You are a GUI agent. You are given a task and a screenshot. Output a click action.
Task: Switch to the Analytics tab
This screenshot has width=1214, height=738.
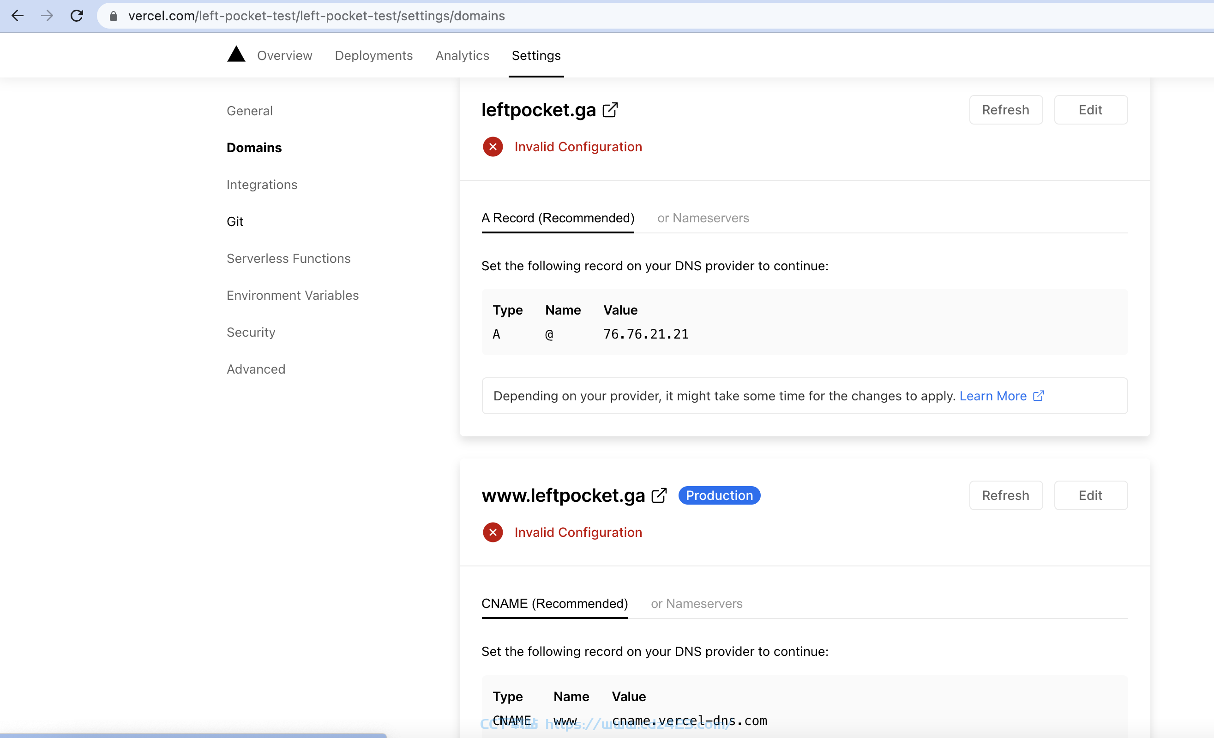click(462, 56)
